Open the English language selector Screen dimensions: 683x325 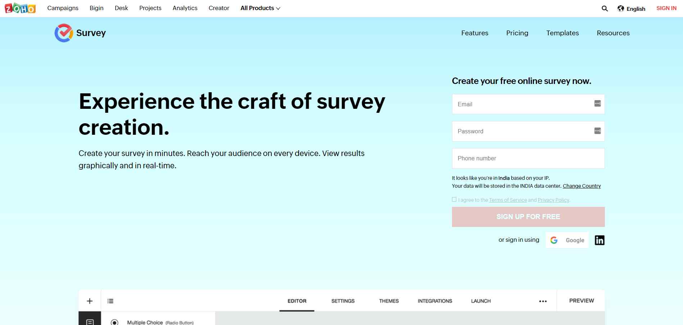point(631,9)
